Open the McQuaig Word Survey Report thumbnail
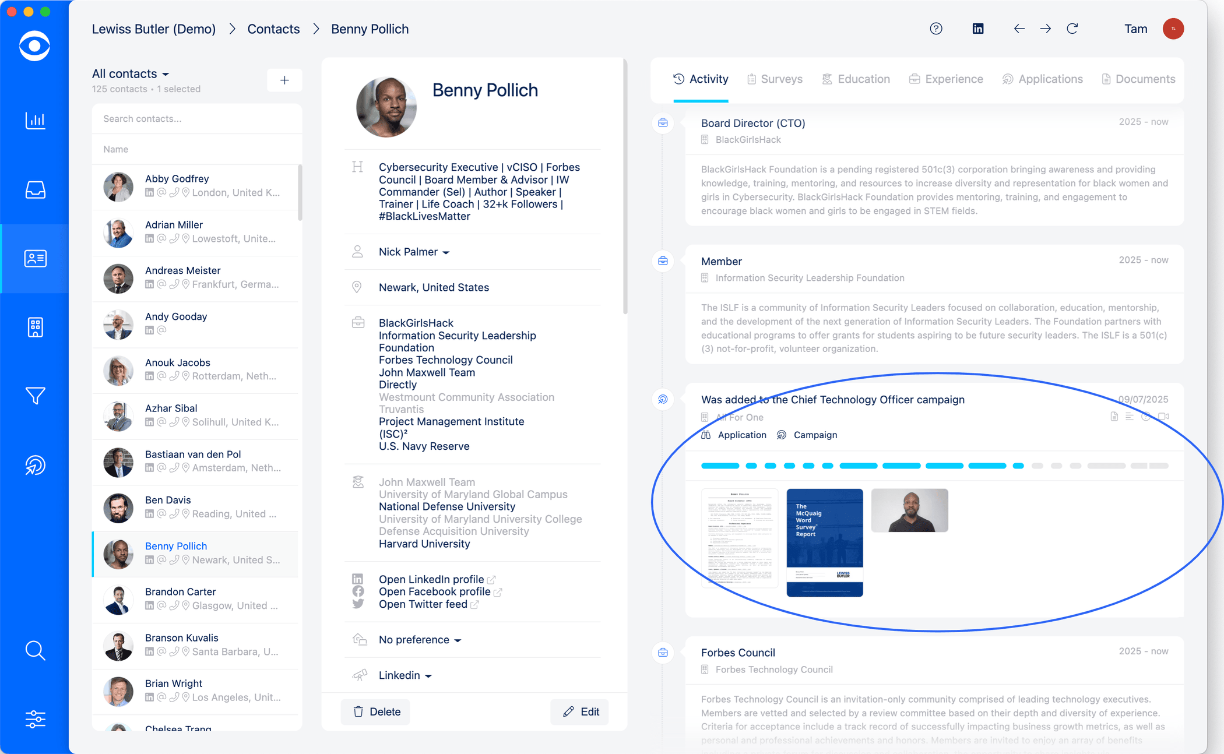 (x=824, y=542)
